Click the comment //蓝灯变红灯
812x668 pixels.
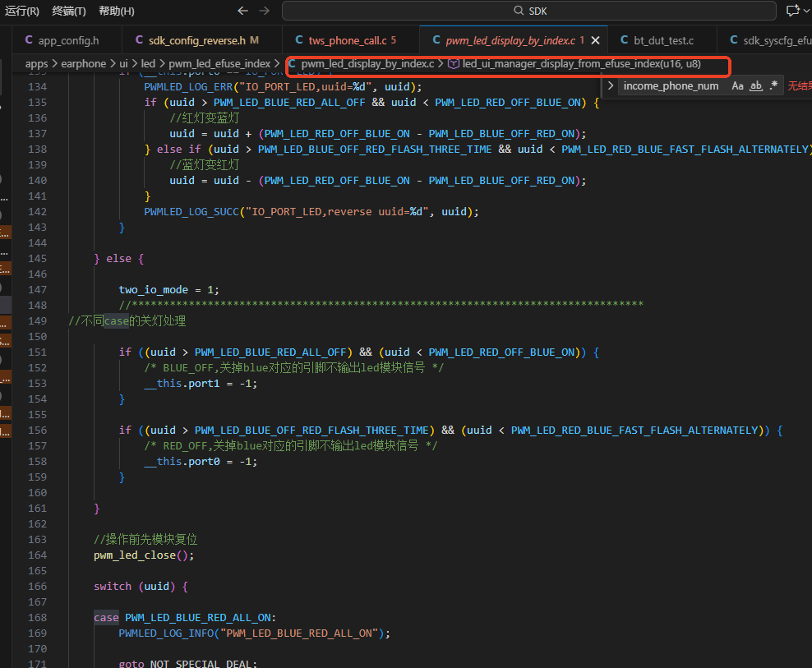204,165
